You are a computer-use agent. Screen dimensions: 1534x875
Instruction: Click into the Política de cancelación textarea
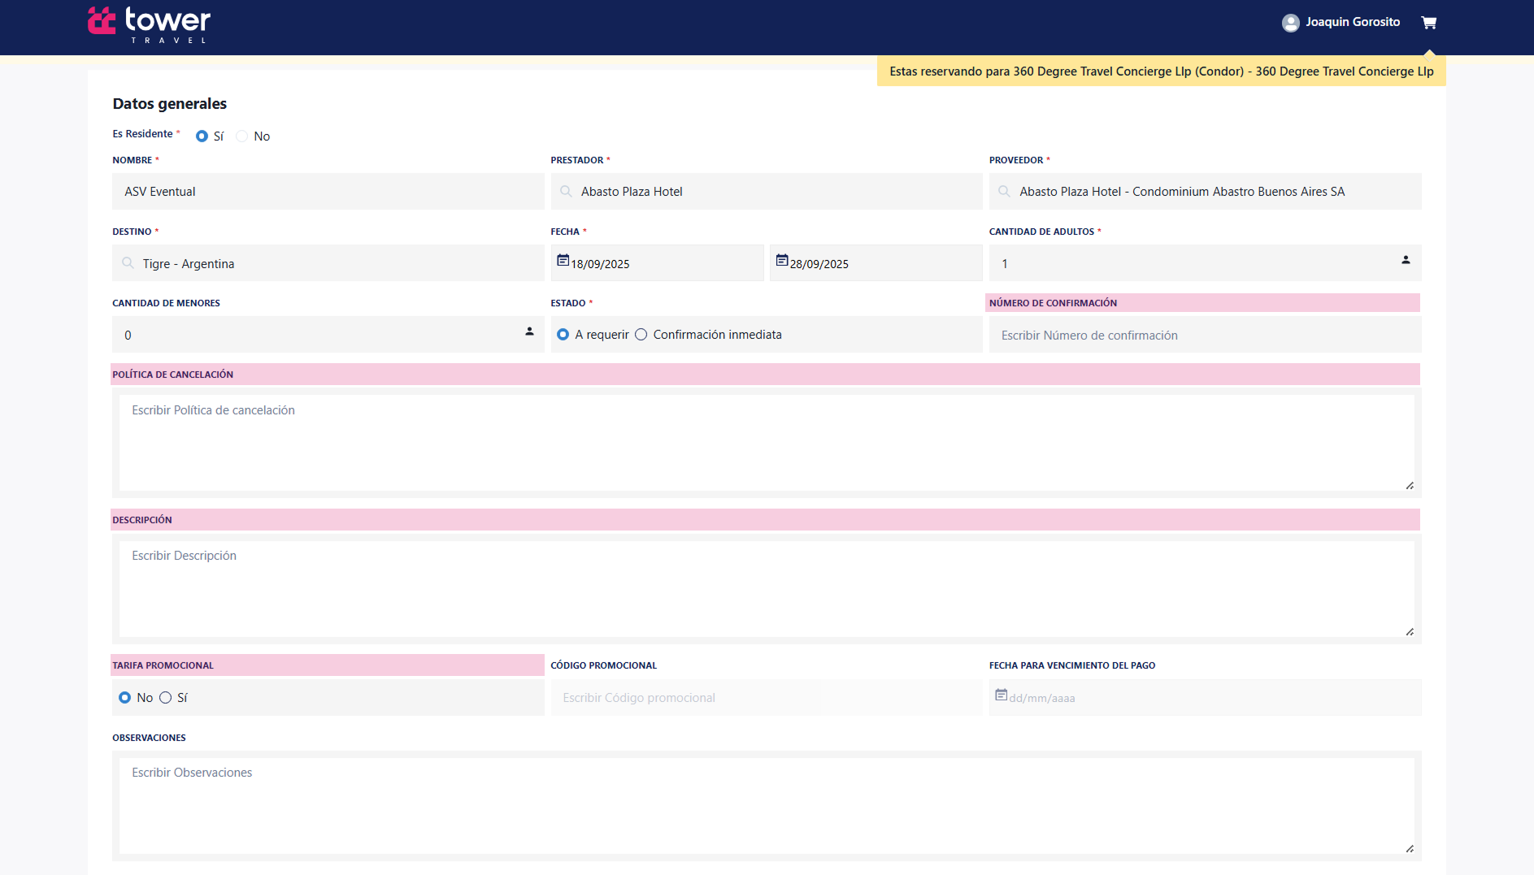pos(766,443)
